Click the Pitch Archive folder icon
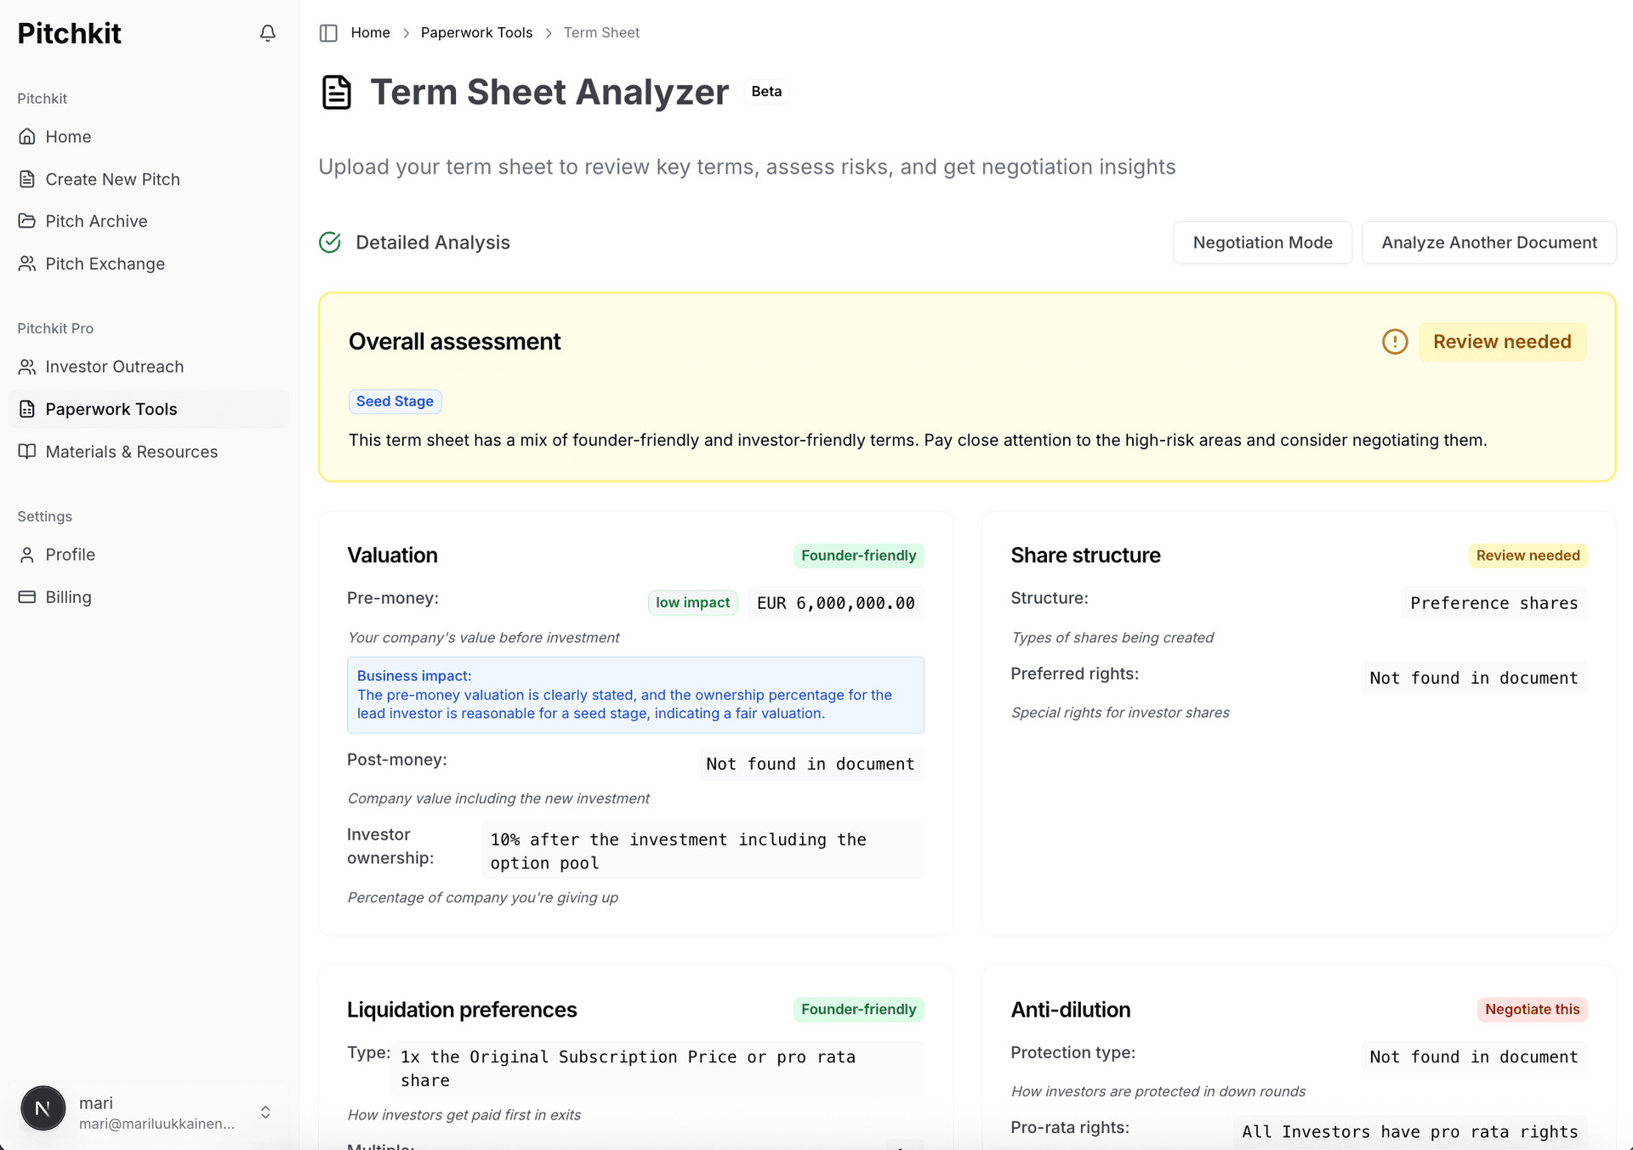Viewport: 1633px width, 1150px height. pos(27,221)
